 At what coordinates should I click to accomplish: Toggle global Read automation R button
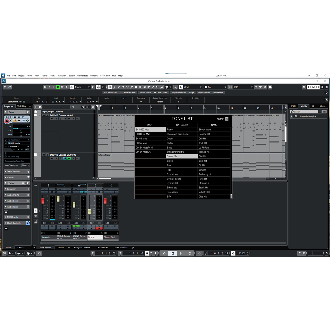click(58, 87)
